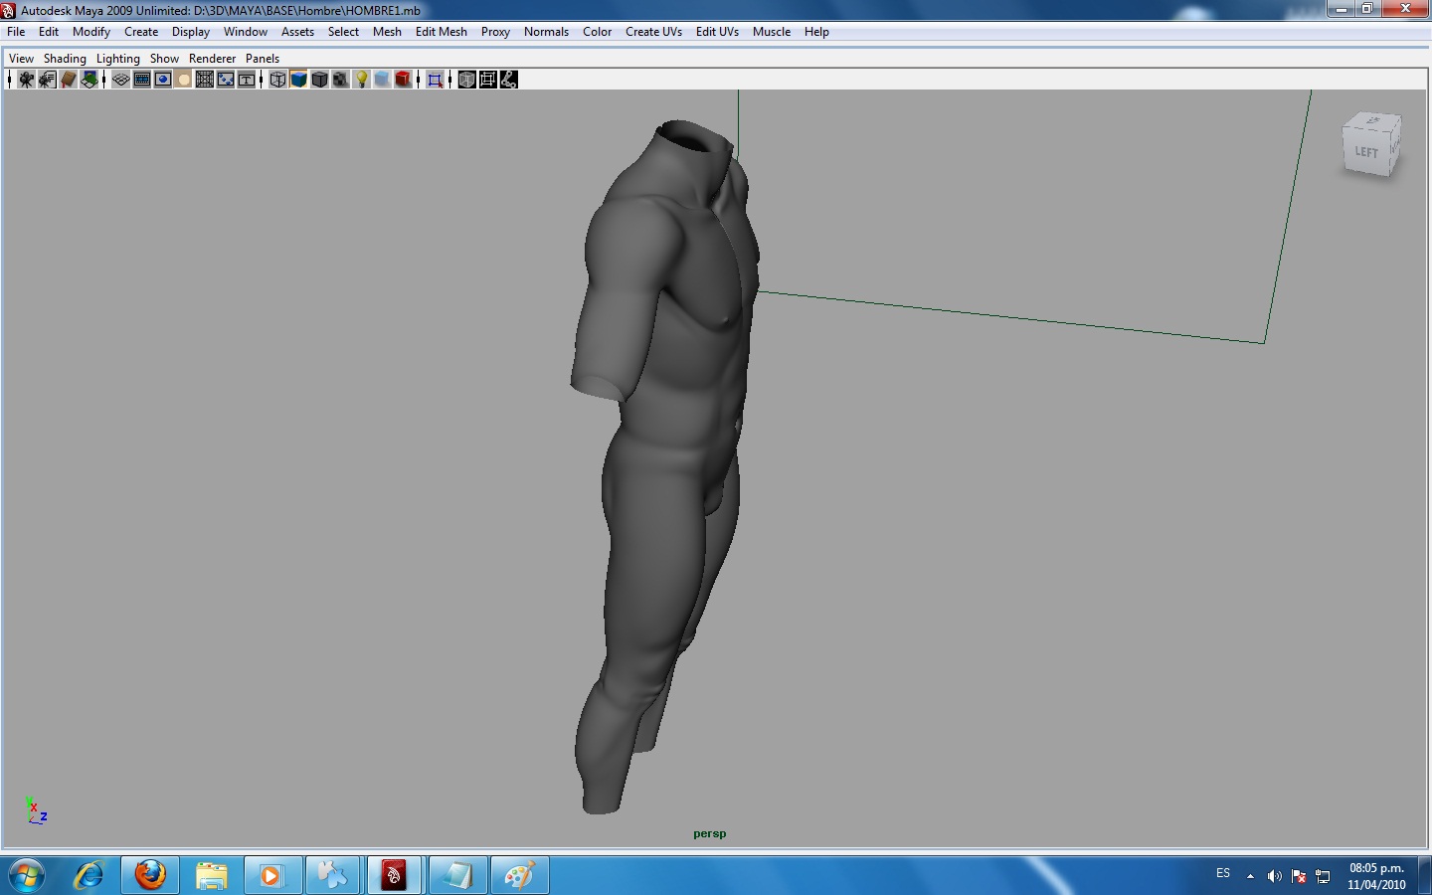Screen dimensions: 1432x895
Task: Open the Create UVs menu
Action: pos(653,32)
